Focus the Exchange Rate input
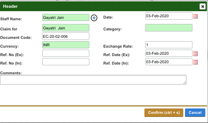 169,45
